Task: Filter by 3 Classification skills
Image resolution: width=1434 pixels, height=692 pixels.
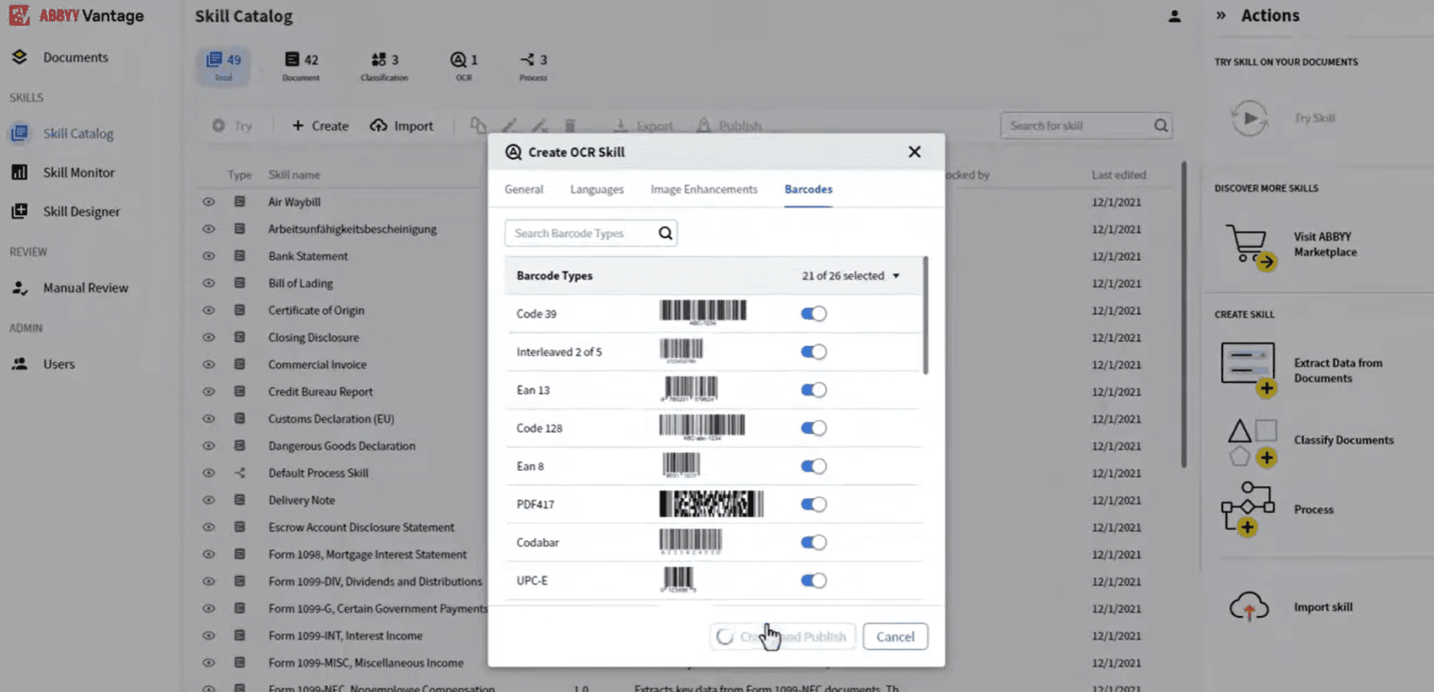Action: pos(384,66)
